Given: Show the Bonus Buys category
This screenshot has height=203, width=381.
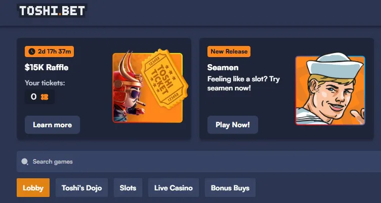Looking at the screenshot, I should (230, 188).
